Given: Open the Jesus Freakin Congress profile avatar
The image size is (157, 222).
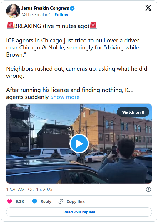Looking at the screenshot, I should (x=13, y=11).
